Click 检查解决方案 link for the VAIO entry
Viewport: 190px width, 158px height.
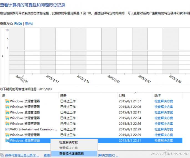point(164,129)
